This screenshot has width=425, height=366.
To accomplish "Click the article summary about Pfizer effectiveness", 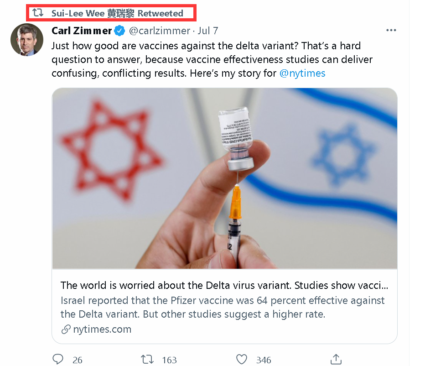I will 223,308.
